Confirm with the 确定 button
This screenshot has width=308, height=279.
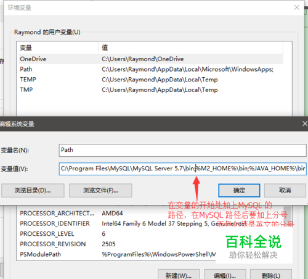[x=239, y=191]
